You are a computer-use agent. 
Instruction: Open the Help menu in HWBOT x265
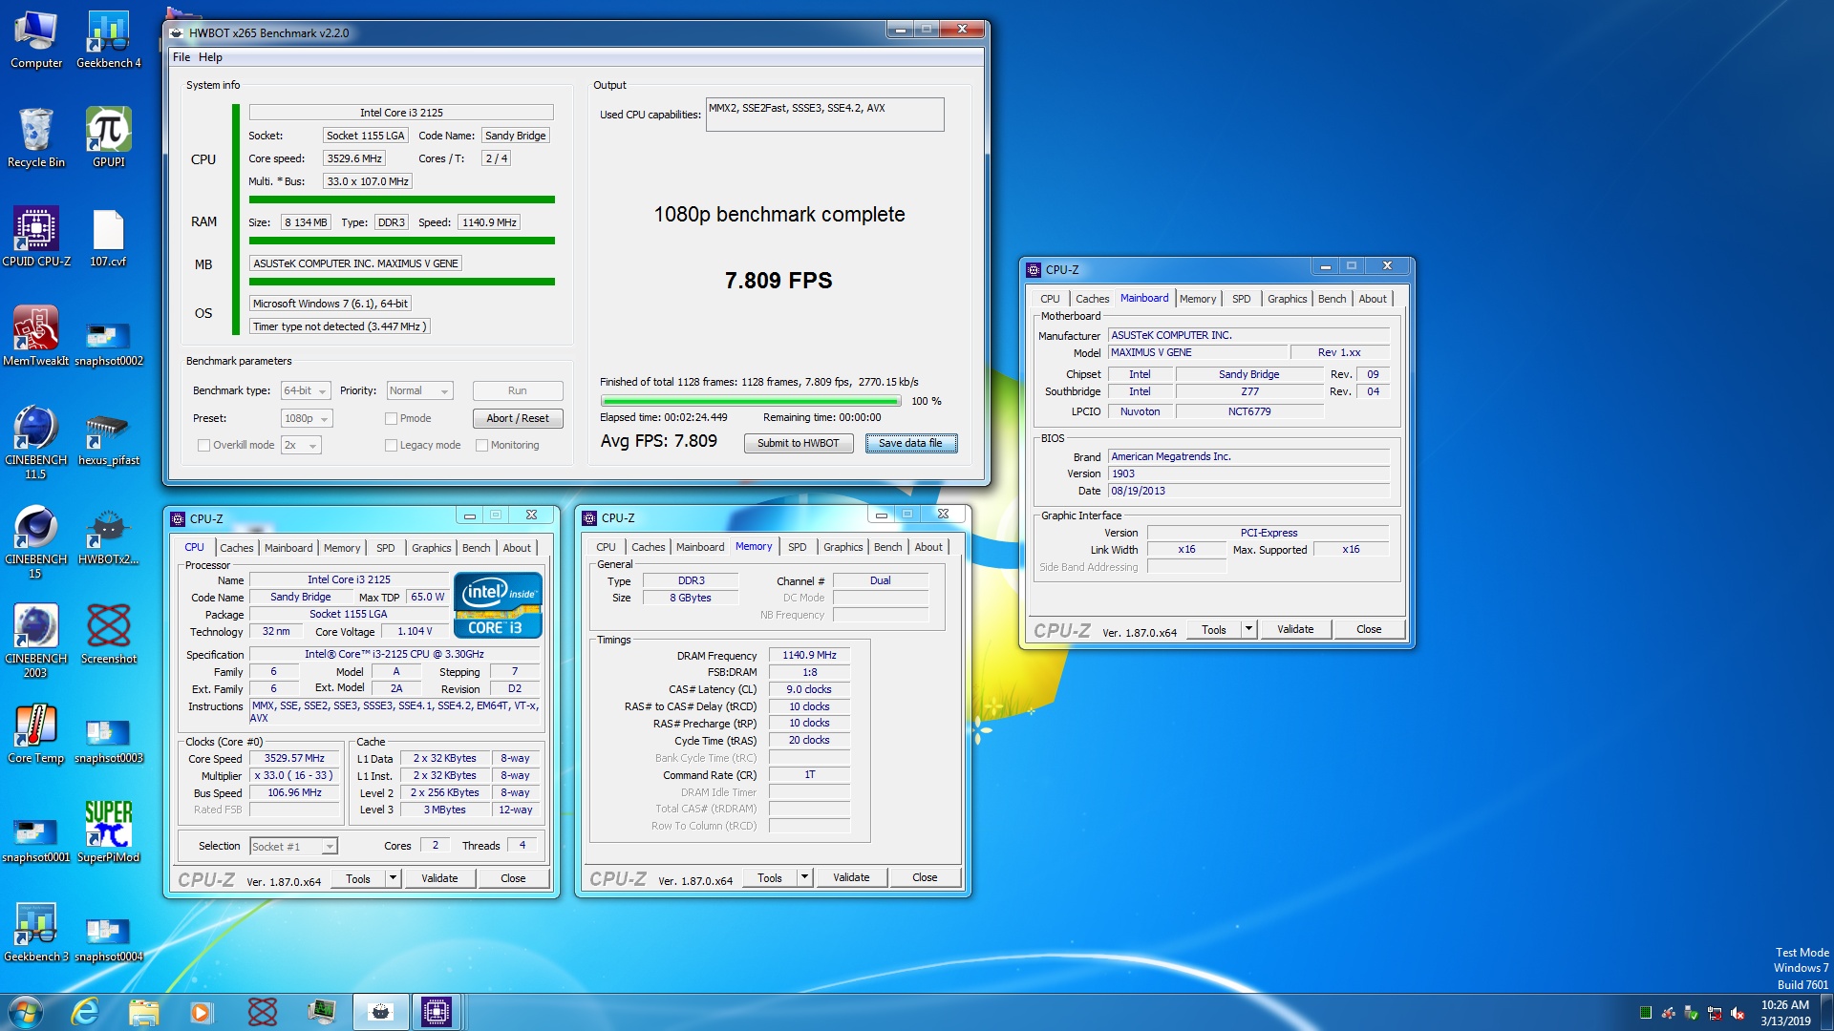[x=210, y=57]
